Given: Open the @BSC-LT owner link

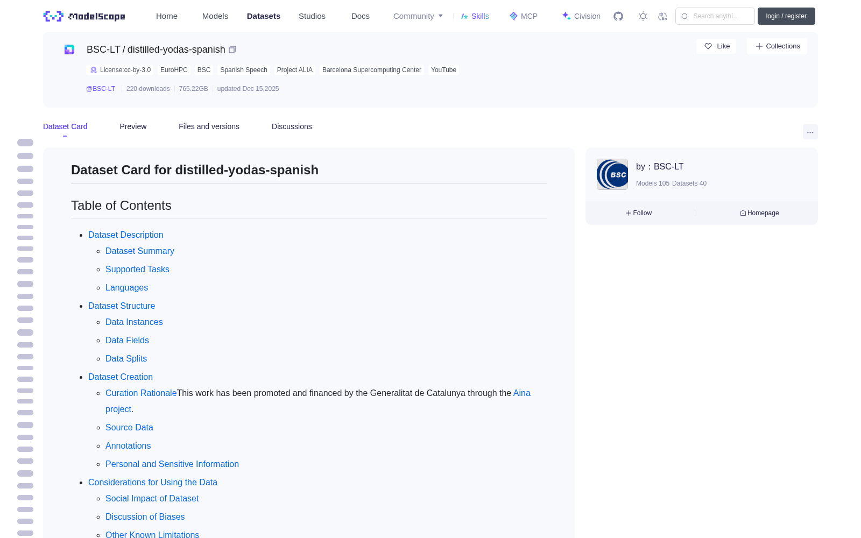Looking at the screenshot, I should 101,89.
